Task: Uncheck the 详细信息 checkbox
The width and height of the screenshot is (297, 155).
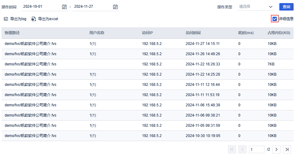Action: click(274, 19)
